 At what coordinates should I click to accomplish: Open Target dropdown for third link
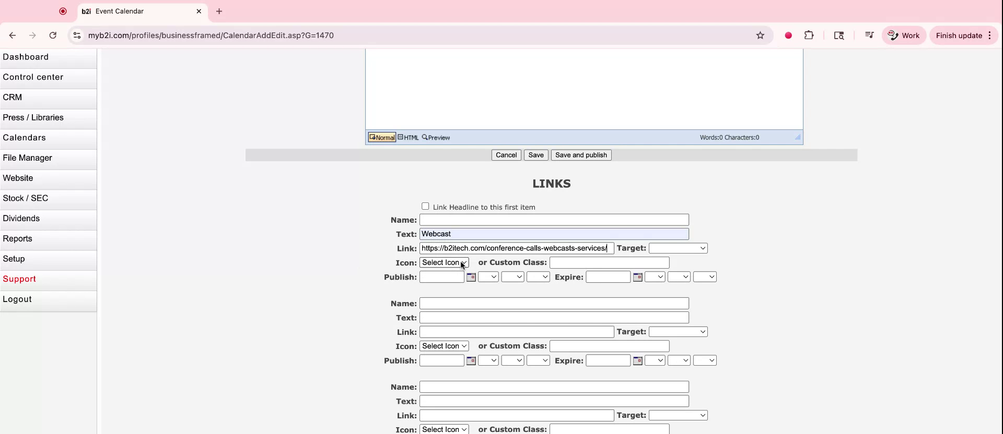click(678, 415)
